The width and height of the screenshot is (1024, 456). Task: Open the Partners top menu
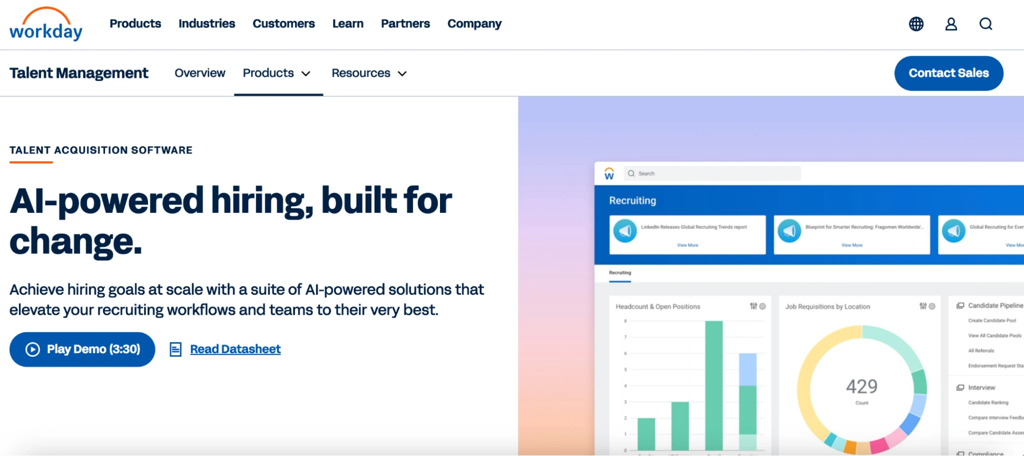pyautogui.click(x=406, y=24)
